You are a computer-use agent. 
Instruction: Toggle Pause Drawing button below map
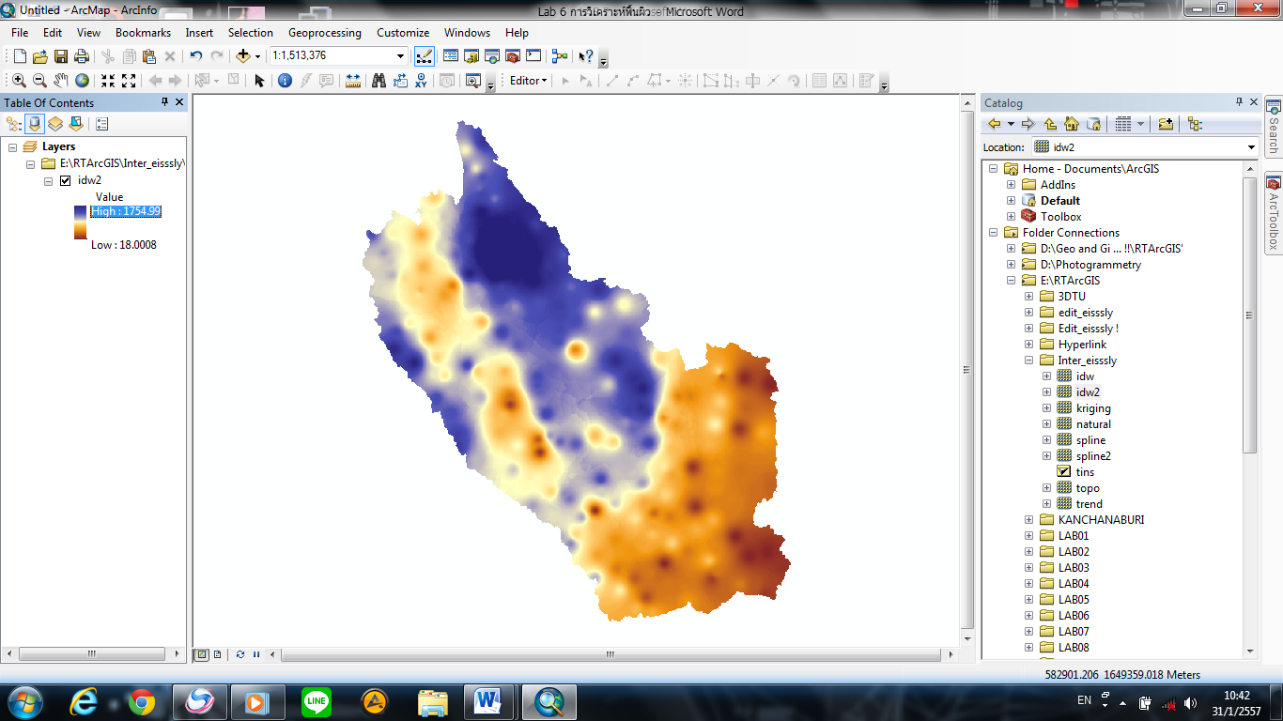(256, 654)
